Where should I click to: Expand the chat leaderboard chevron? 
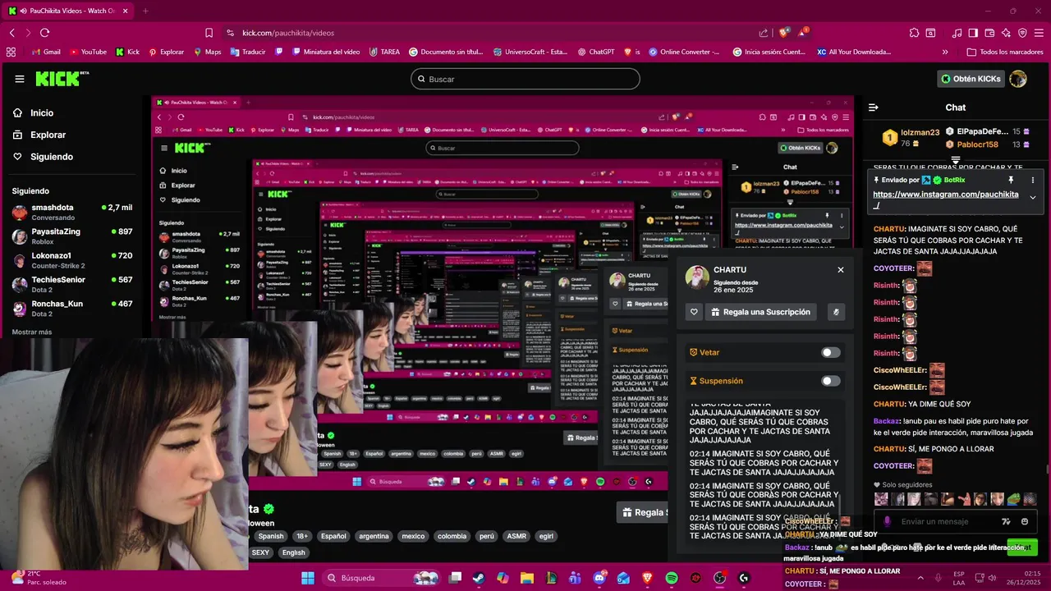(956, 160)
